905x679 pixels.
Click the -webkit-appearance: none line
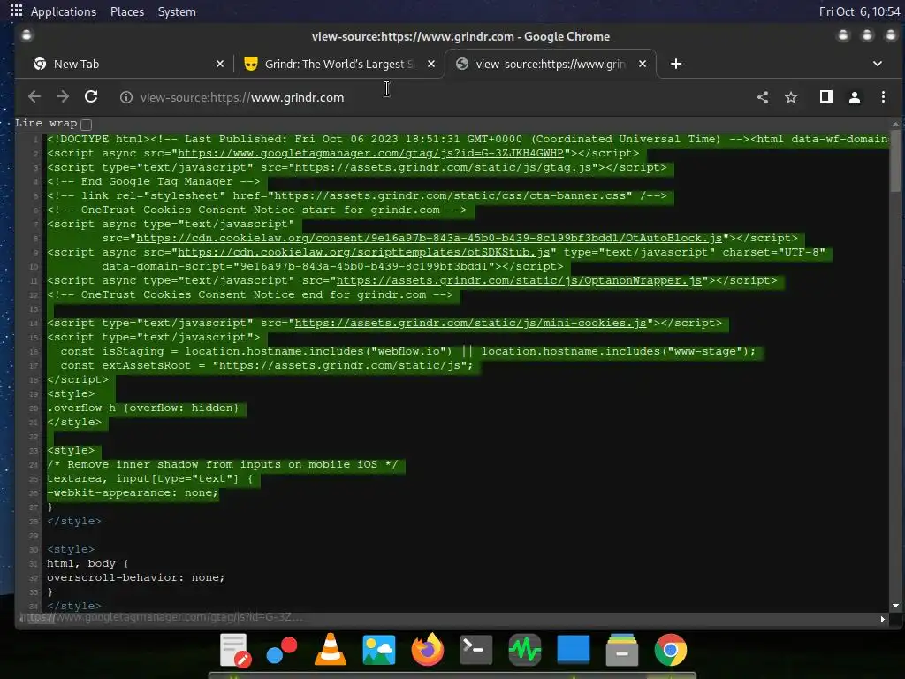[x=133, y=493]
